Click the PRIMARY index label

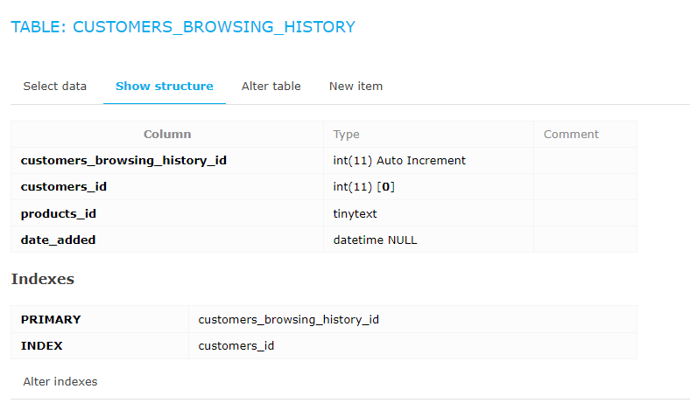[51, 319]
